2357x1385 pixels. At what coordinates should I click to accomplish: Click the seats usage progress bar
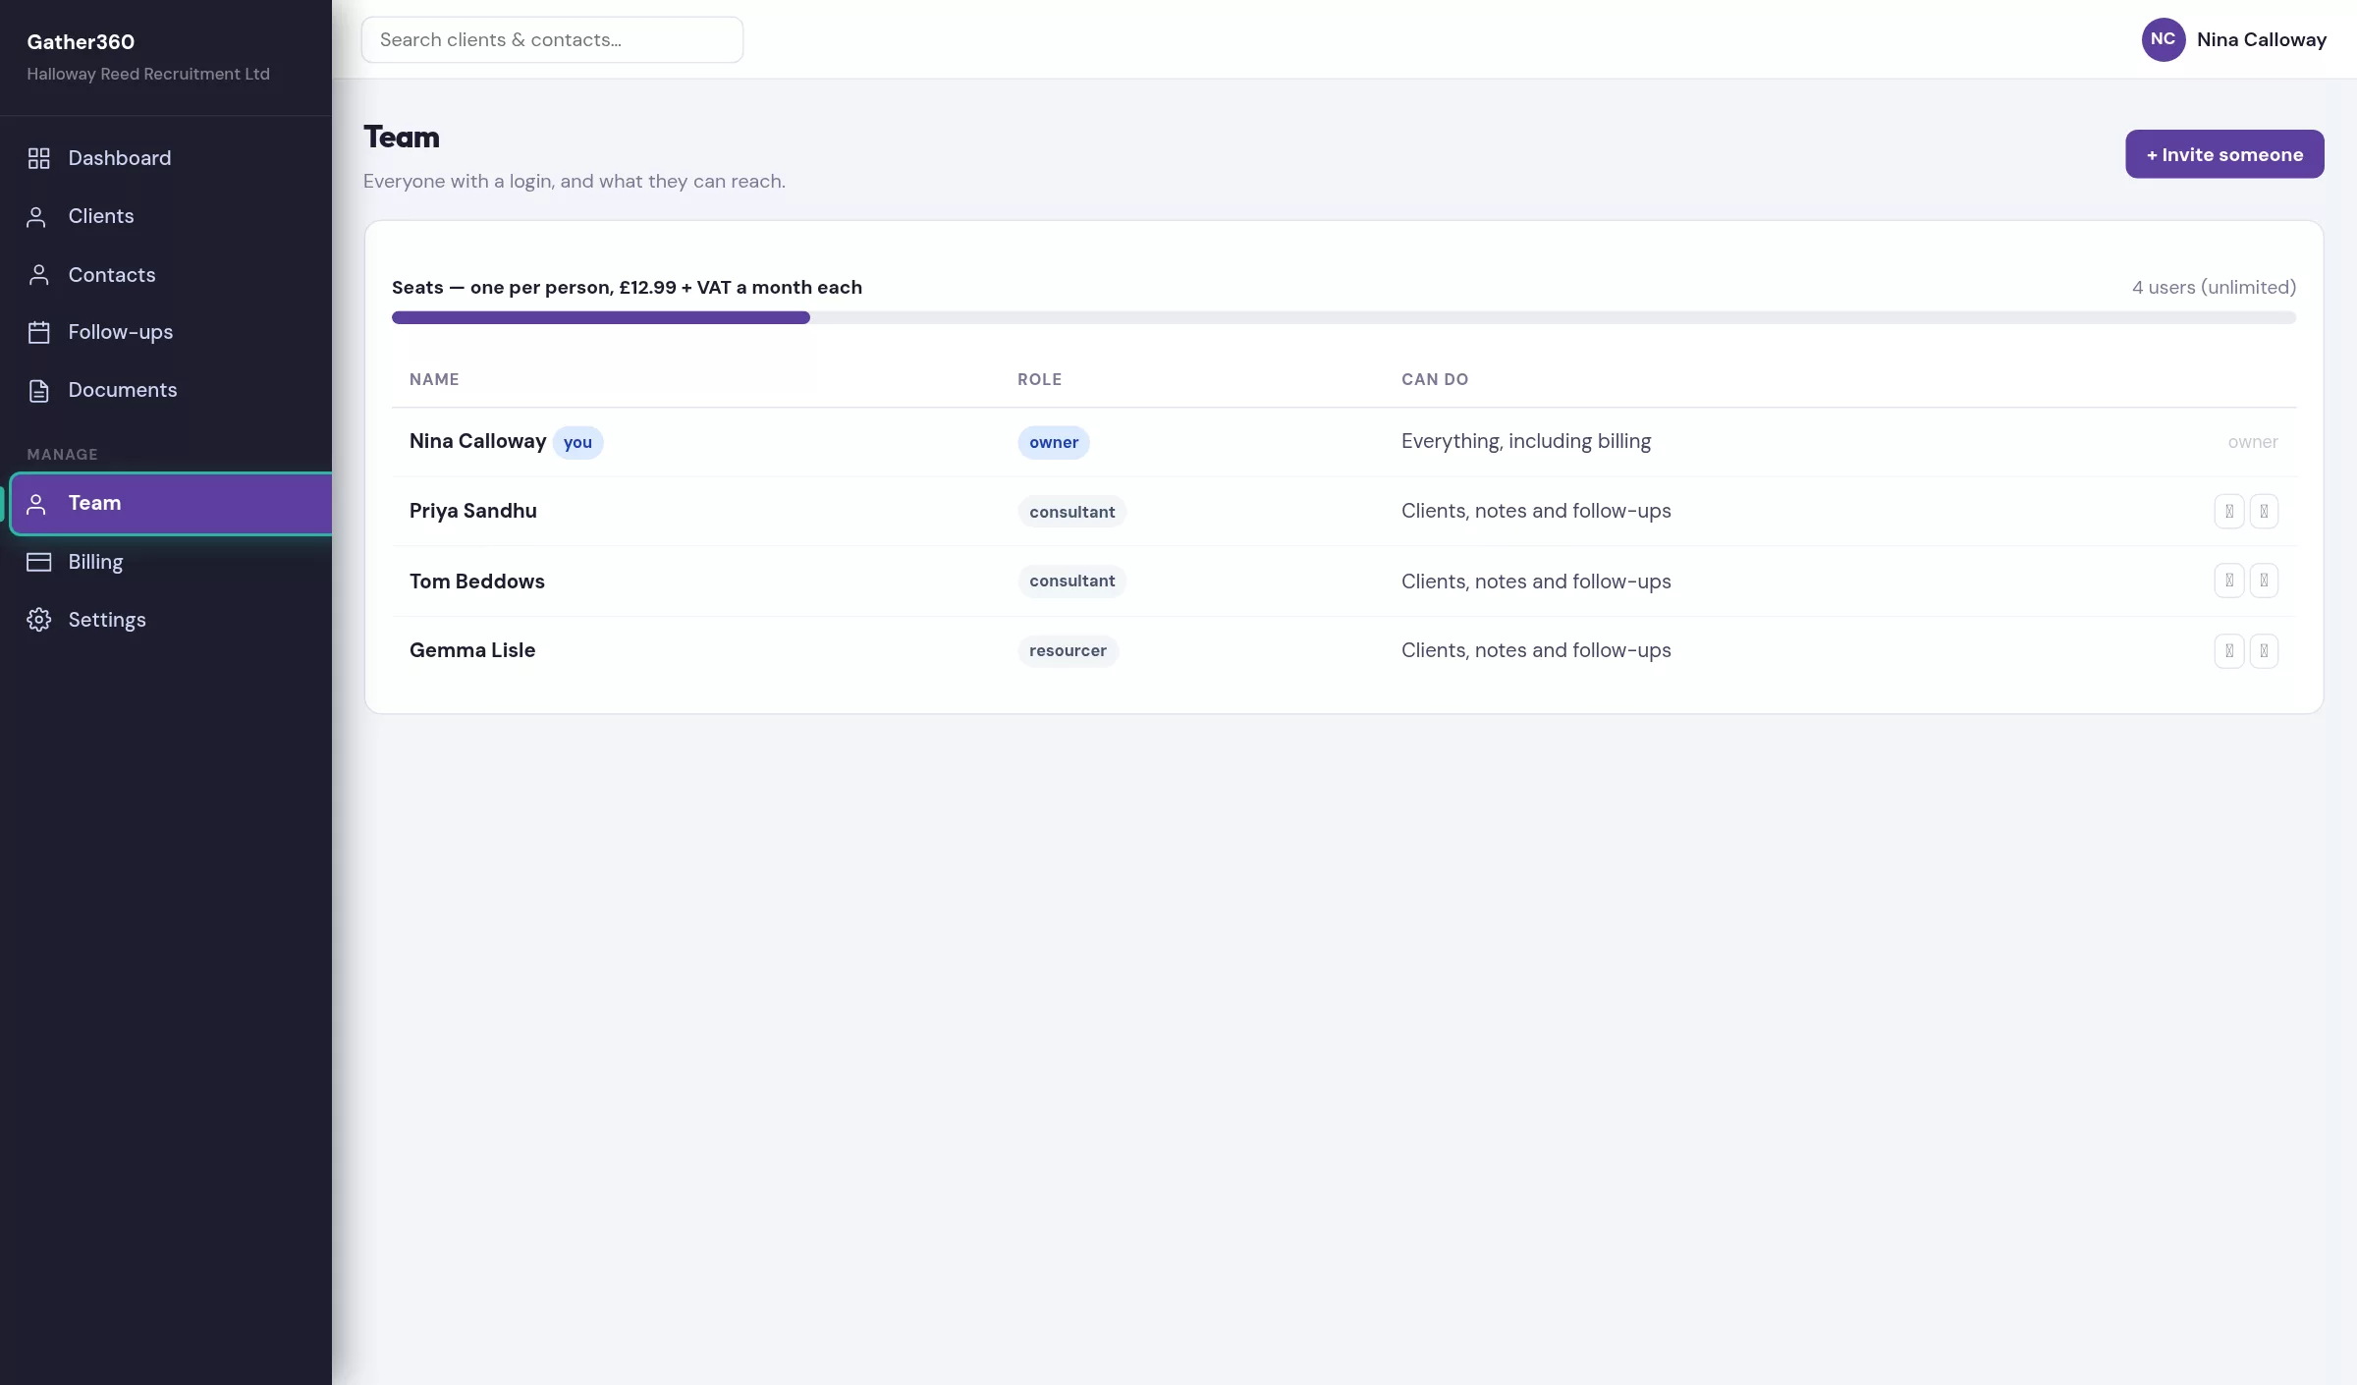(1343, 317)
